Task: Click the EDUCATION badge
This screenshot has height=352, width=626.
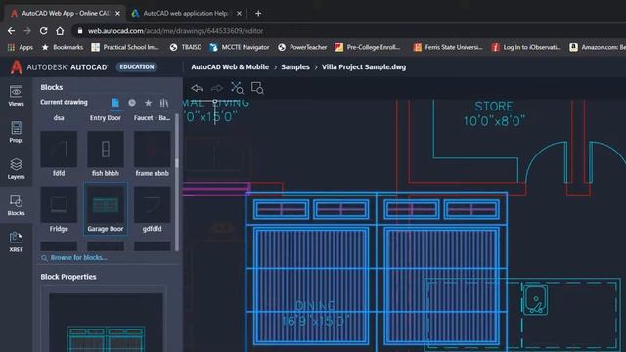Action: (137, 66)
